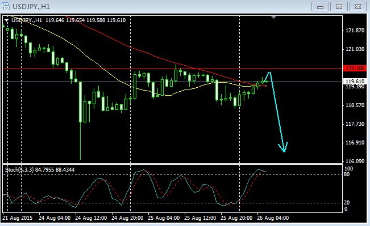Click the OHLC values 119.646 119.654 text
This screenshot has width=370, height=226.
(65, 20)
